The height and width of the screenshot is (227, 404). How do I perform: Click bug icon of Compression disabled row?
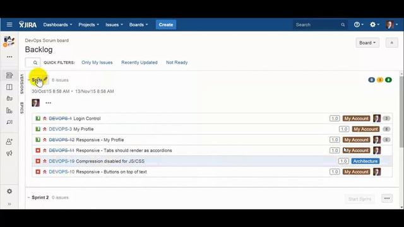38,161
